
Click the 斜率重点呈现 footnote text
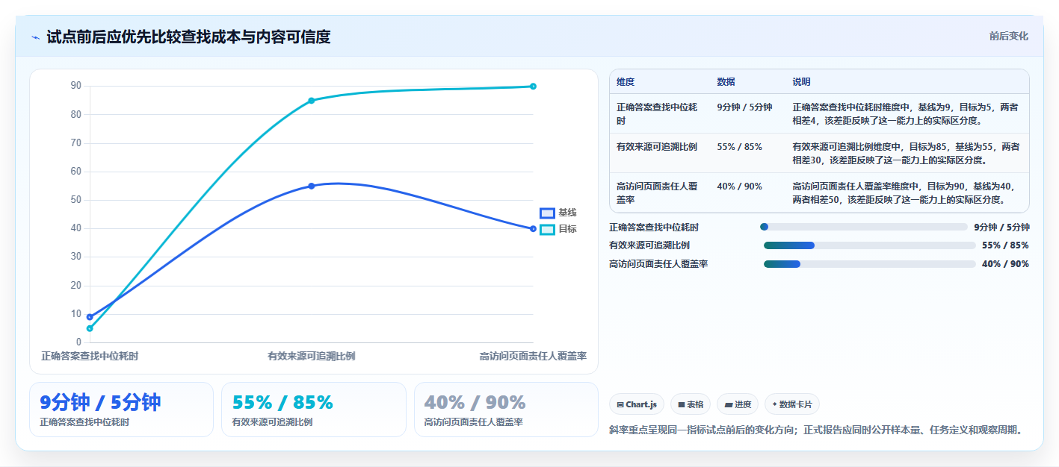(x=816, y=430)
